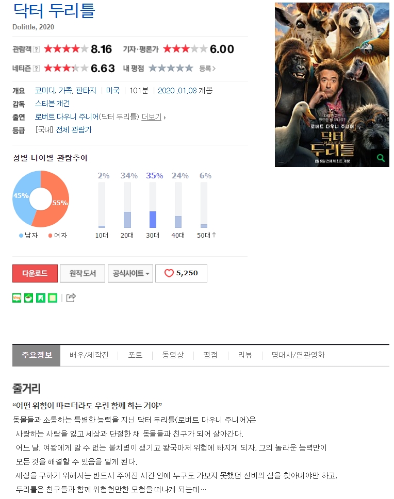This screenshot has height=499, width=394.
Task: Like the movie with the heart button
Action: pyautogui.click(x=181, y=273)
